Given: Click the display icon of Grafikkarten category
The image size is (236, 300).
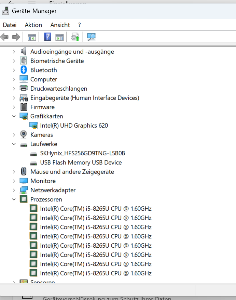Looking at the screenshot, I should tap(24, 116).
